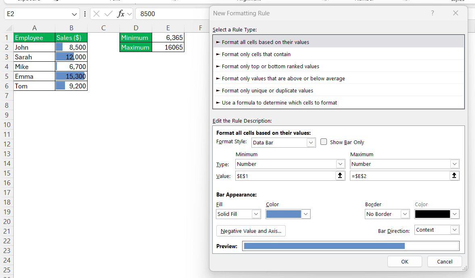The image size is (475, 278).
Task: Click the Name Box showing E2
Action: click(x=38, y=14)
